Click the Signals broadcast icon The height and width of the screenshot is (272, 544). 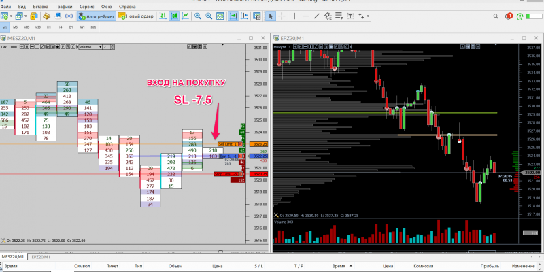point(69,16)
